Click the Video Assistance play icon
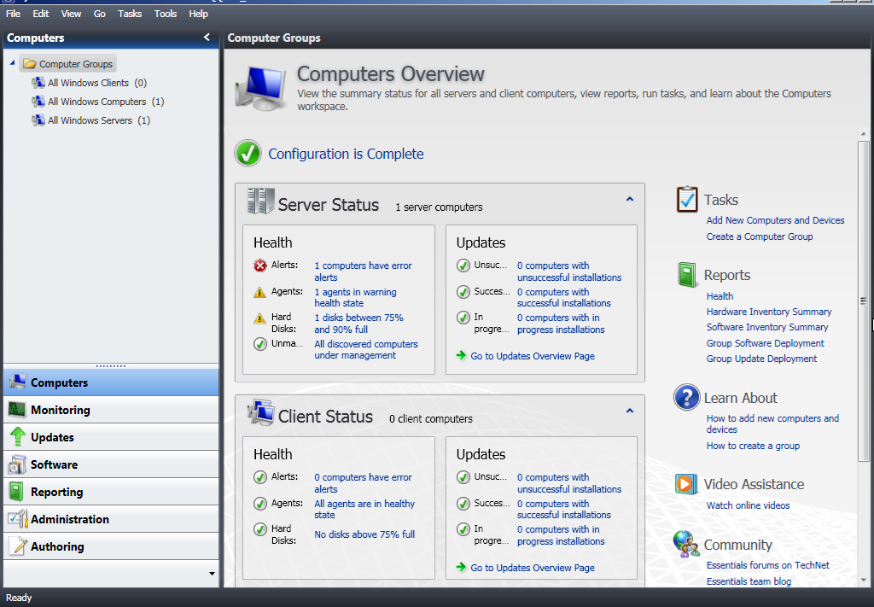The height and width of the screenshot is (607, 874). (686, 484)
